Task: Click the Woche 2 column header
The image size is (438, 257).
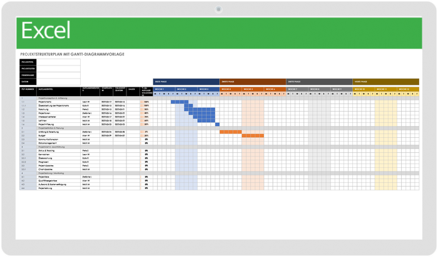Action: (x=186, y=89)
